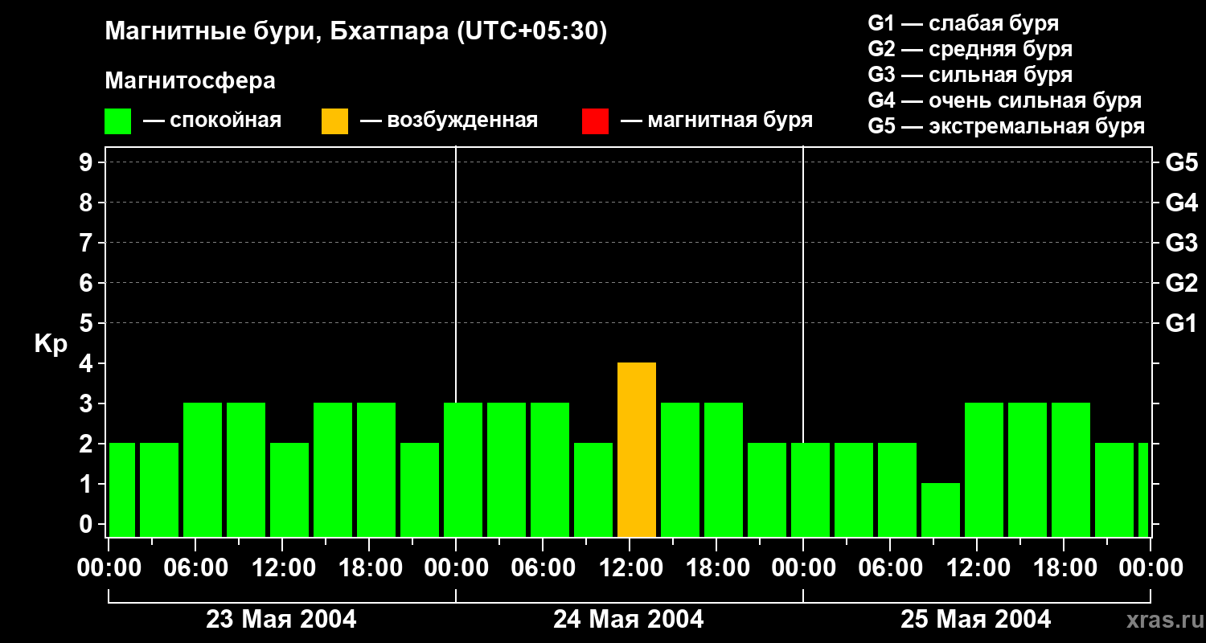Click the 'G3 — сильная буря' legend text
Screen dimensions: 1206x643
[970, 75]
